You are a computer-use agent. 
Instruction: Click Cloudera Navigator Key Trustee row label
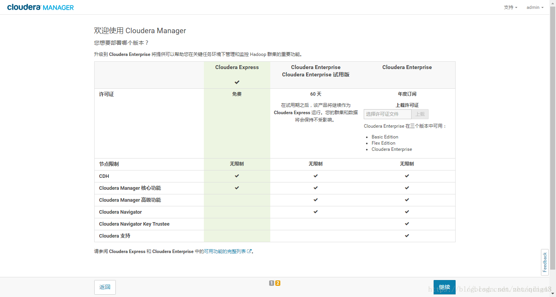point(134,224)
